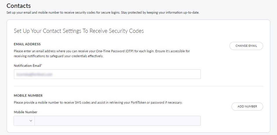This screenshot has width=277, height=135.
Task: Select the Contacts page heading
Action: (x=19, y=6)
